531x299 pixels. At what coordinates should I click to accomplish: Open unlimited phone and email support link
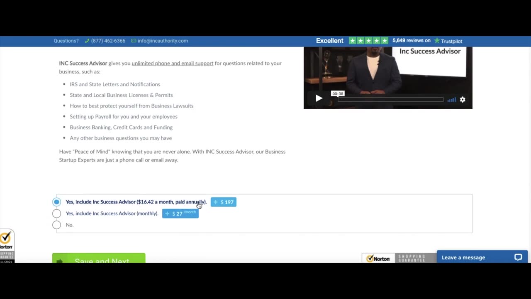173,63
